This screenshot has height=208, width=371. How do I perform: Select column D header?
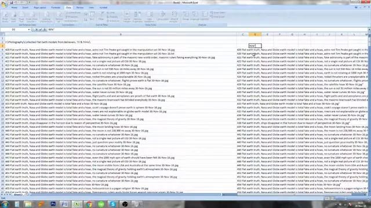coord(255,35)
